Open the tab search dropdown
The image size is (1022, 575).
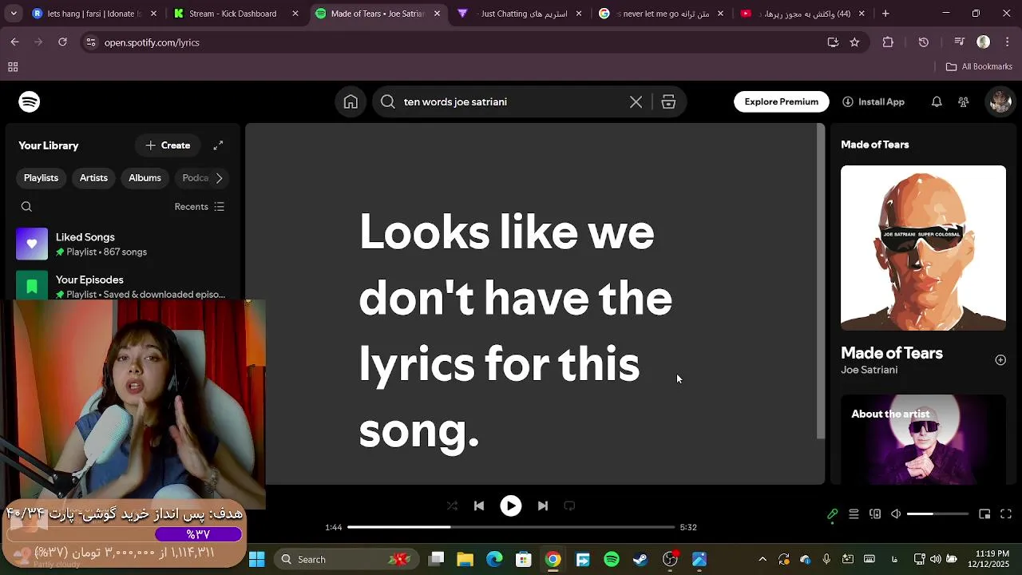click(13, 14)
